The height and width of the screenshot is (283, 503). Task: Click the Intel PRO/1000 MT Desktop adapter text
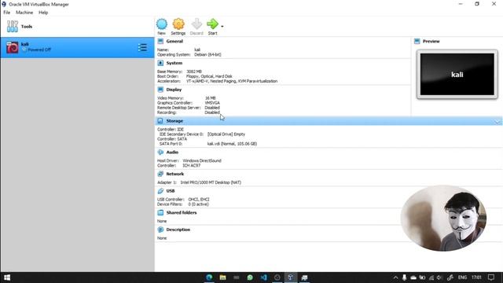(211, 182)
